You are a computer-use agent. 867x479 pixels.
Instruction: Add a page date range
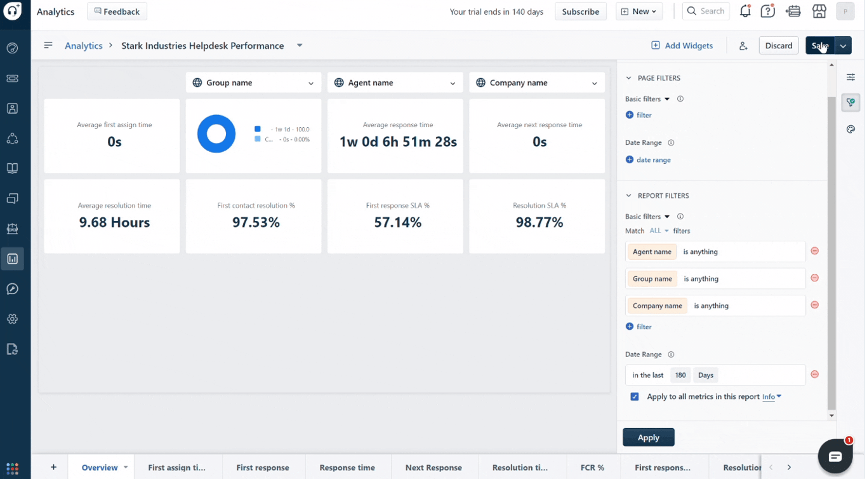[x=648, y=159]
